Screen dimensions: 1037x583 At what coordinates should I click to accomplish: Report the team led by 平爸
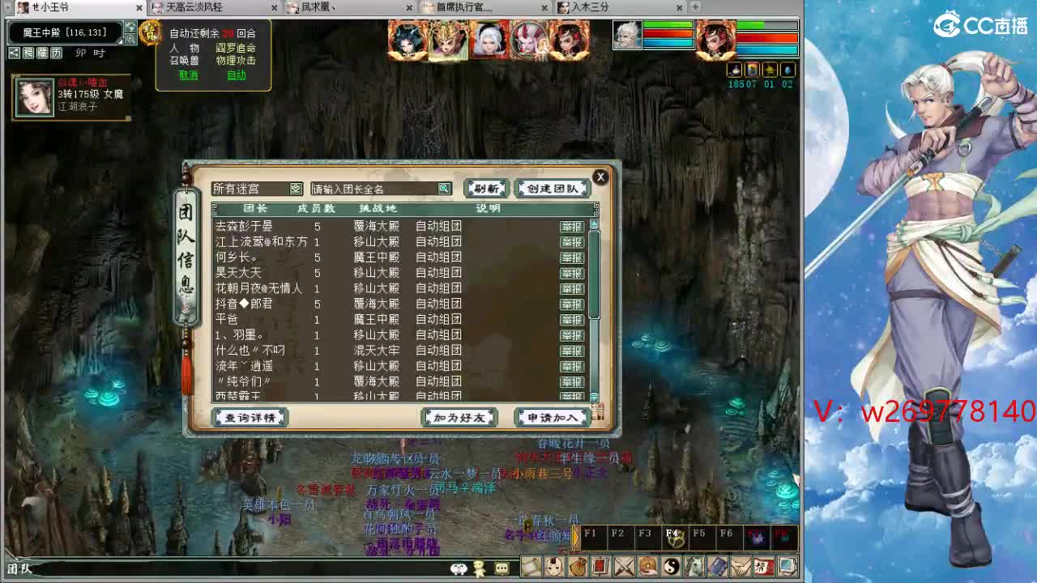pyautogui.click(x=572, y=320)
